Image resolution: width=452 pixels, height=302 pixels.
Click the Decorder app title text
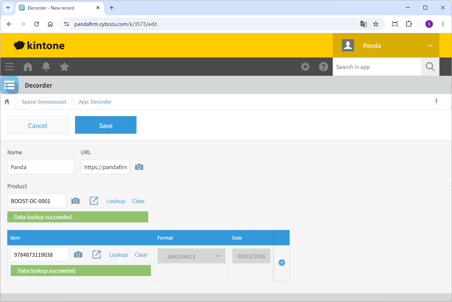(x=38, y=85)
